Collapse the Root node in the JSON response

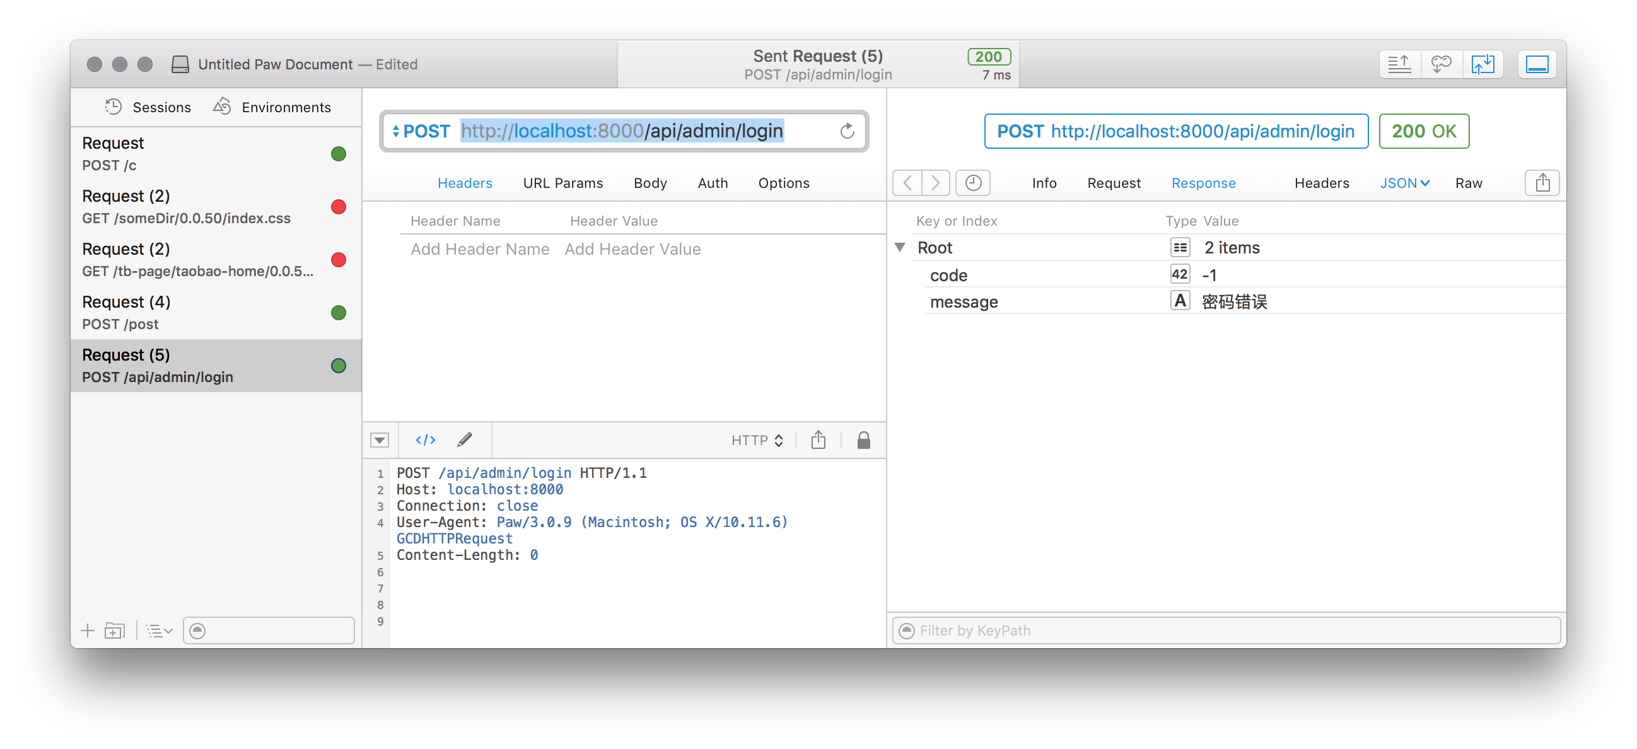coord(900,247)
